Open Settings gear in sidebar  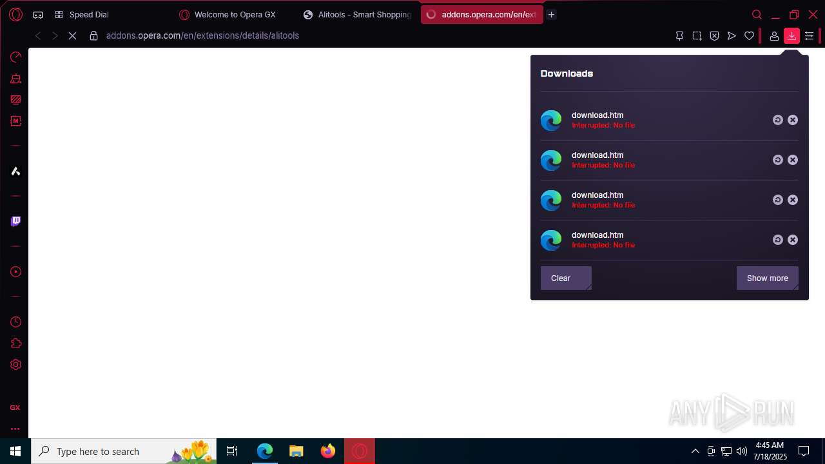pyautogui.click(x=15, y=365)
